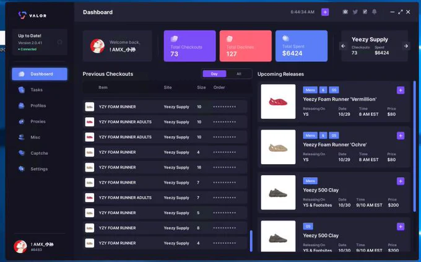Screen dimensions: 421x262
Task: Click the Upcoming Releases heading
Action: 280,74
